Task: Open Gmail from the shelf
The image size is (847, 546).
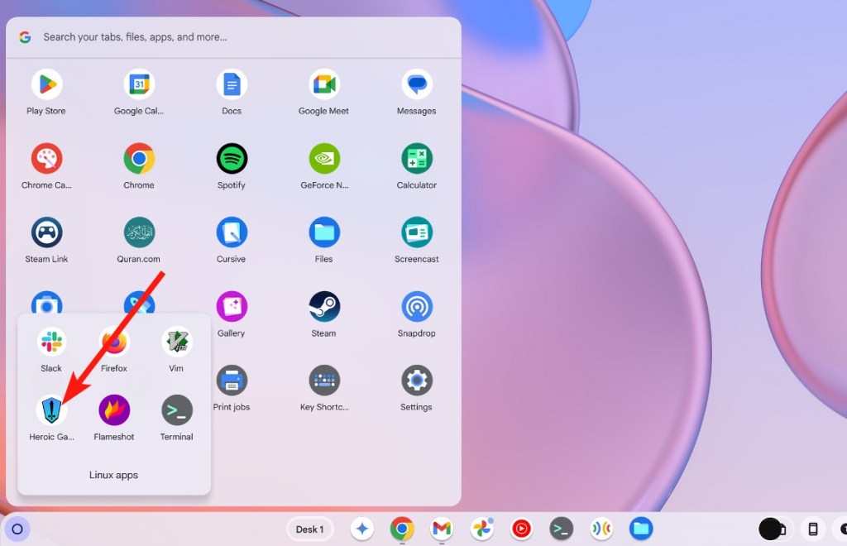Action: point(442,529)
